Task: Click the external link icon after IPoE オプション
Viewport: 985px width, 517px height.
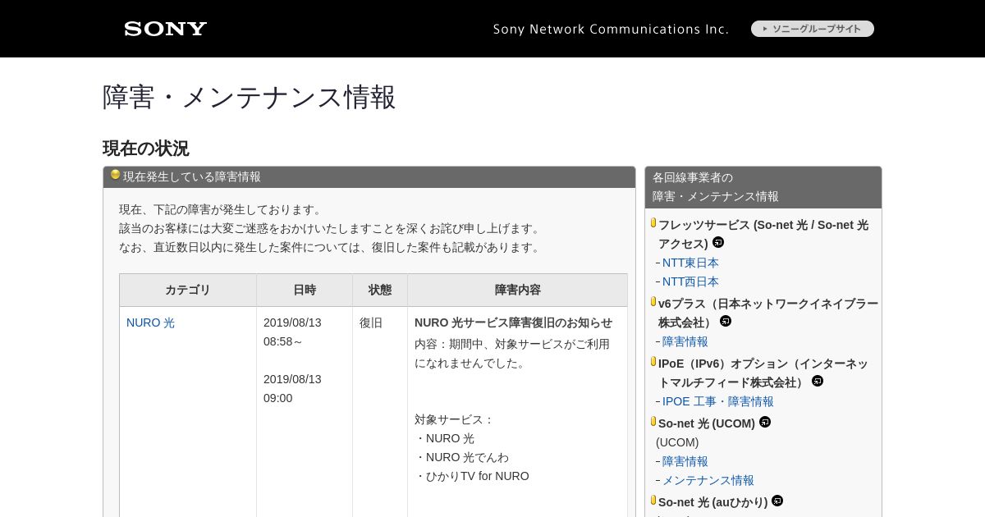Action: [818, 381]
